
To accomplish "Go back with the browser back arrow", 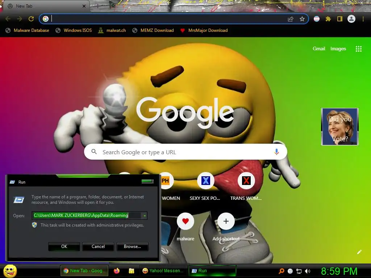I will (8, 19).
